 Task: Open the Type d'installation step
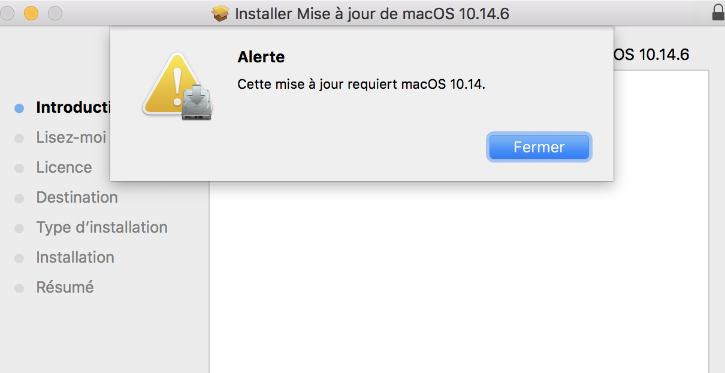tap(102, 227)
